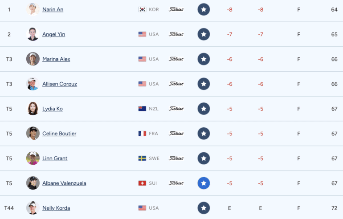The image size is (343, 219).
Task: Open Nelly Korda's player page
Action: click(x=56, y=208)
